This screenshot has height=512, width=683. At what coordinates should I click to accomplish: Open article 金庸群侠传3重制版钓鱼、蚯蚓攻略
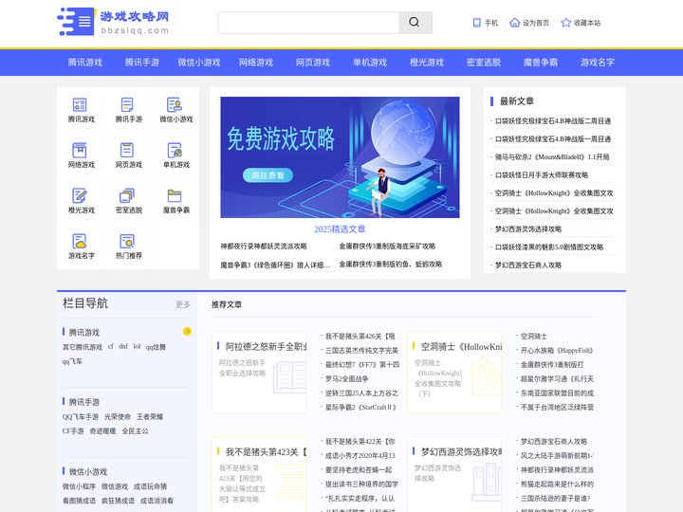(x=391, y=265)
